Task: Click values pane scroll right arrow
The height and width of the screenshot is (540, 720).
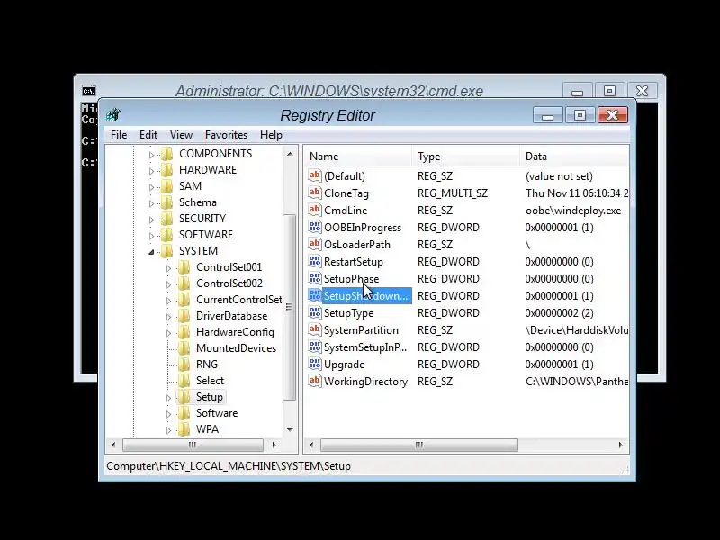Action: point(621,445)
